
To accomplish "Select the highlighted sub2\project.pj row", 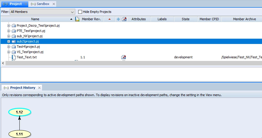I will pyautogui.click(x=131, y=41).
